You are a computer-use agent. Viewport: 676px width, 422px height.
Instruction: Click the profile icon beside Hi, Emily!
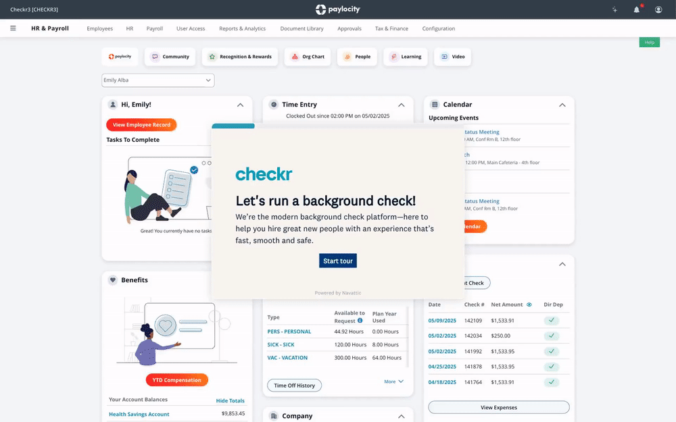pyautogui.click(x=112, y=105)
